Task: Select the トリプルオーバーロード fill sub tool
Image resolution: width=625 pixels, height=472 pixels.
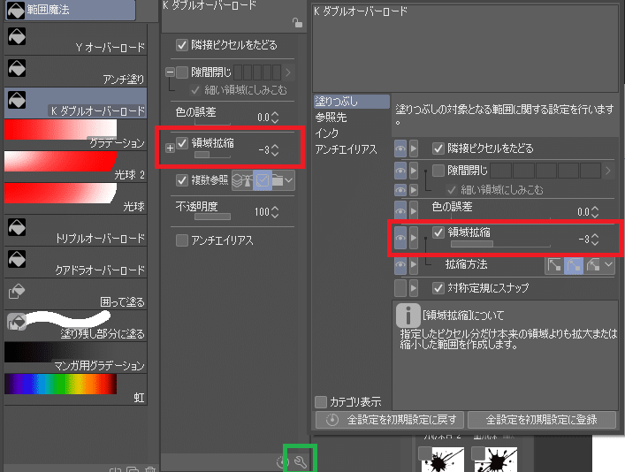Action: coord(76,231)
